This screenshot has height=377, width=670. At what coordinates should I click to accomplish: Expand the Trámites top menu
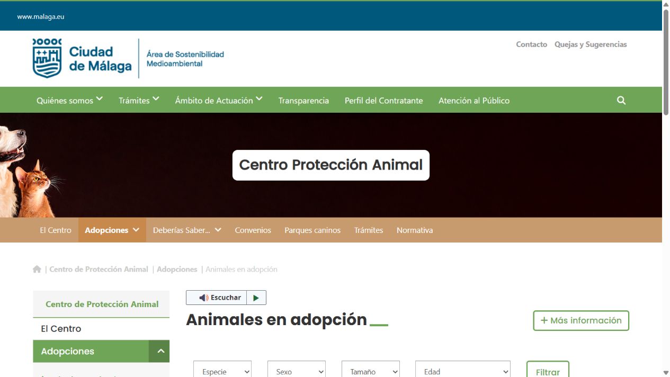click(139, 100)
